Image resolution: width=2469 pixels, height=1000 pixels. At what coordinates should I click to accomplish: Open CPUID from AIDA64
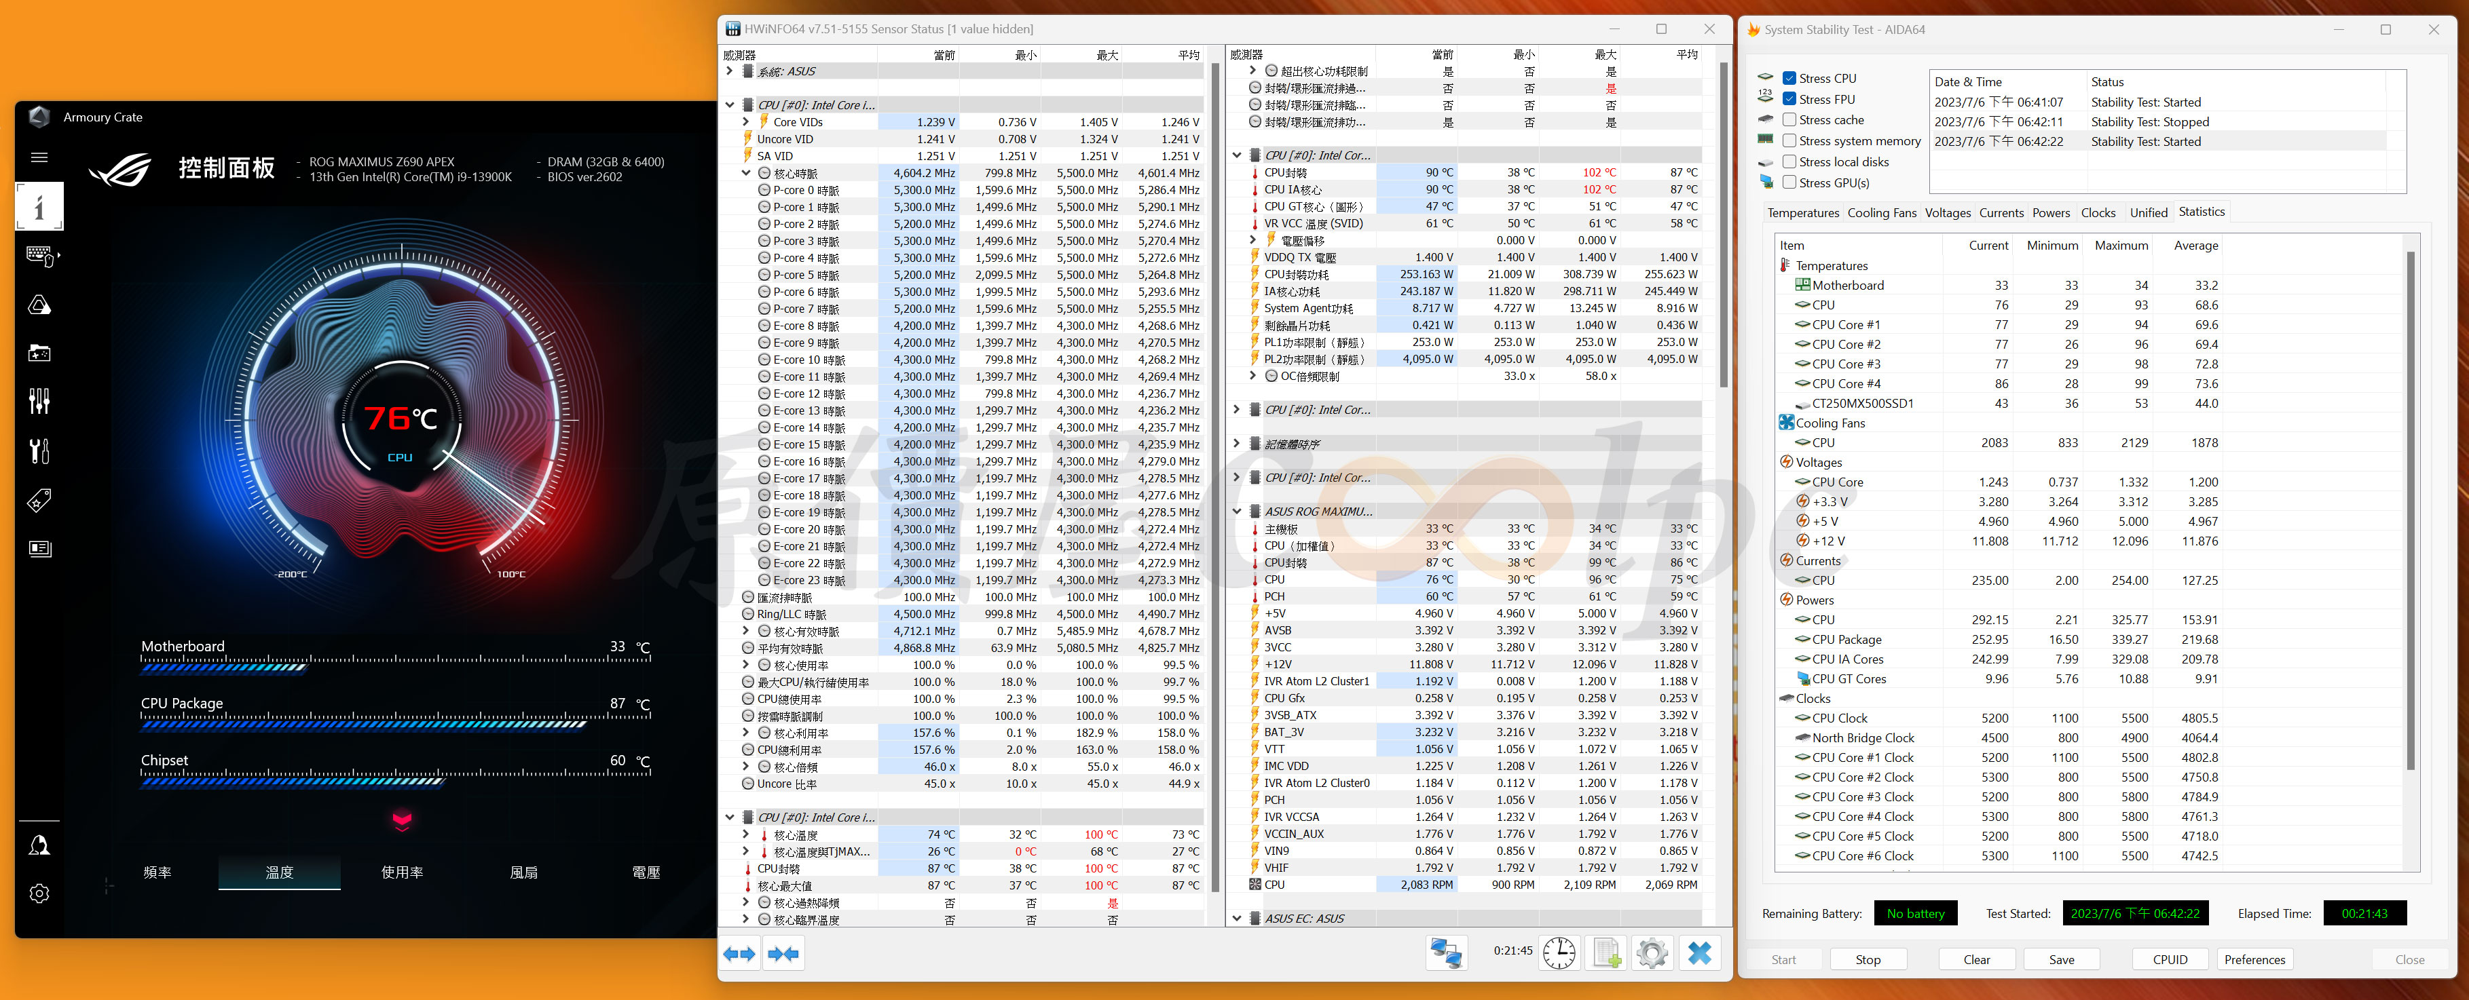[2170, 960]
